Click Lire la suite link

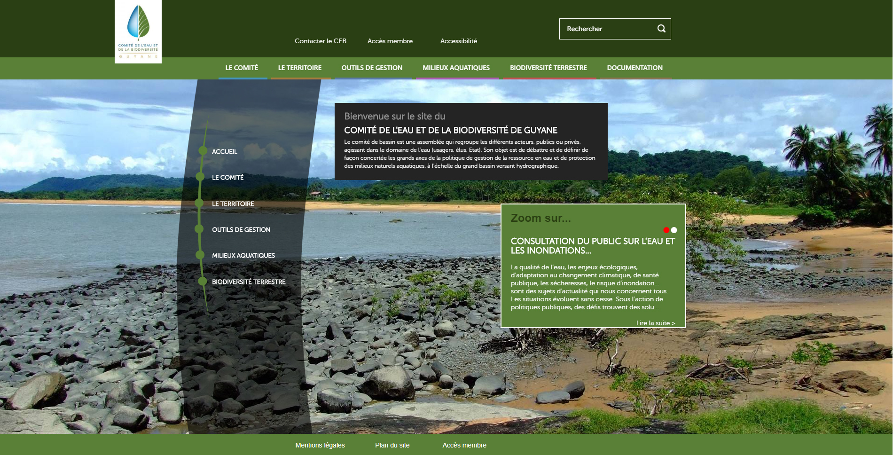655,323
